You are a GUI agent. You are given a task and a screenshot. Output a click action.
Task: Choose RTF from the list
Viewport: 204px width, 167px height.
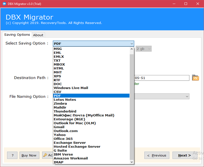pyautogui.click(x=91, y=80)
